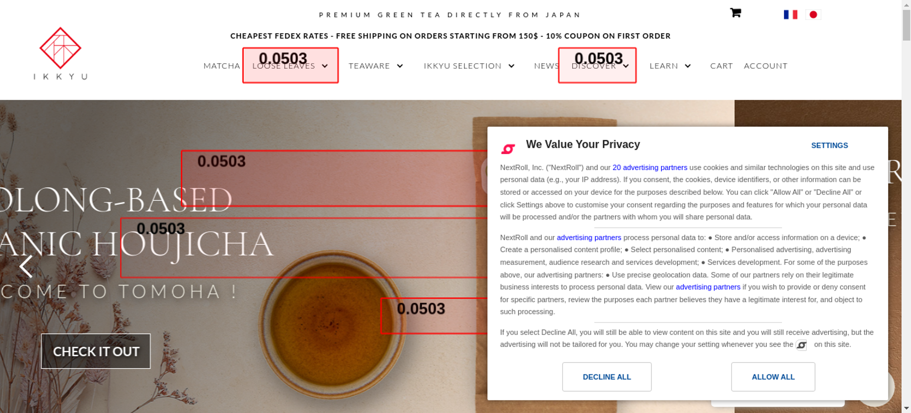Go to previous slide arrow

click(x=26, y=266)
